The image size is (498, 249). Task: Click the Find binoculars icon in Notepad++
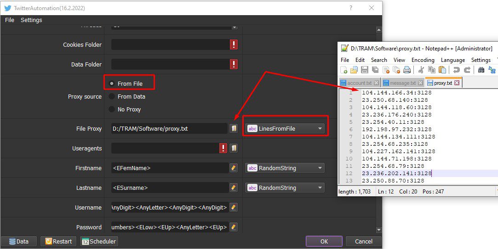481,70
